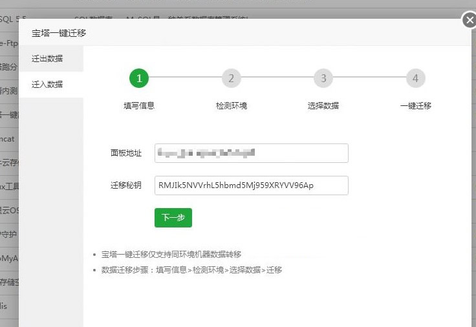Click into the 迁移秘钥 key field

point(252,185)
